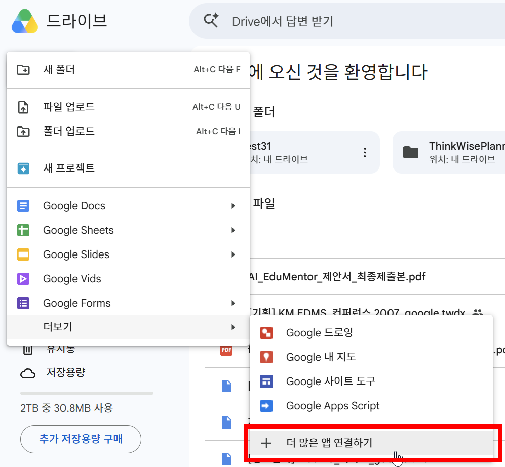Screen dimensions: 505x467
Task: Click 2TB 중 30.8MB 사용 text
Action: coord(66,408)
